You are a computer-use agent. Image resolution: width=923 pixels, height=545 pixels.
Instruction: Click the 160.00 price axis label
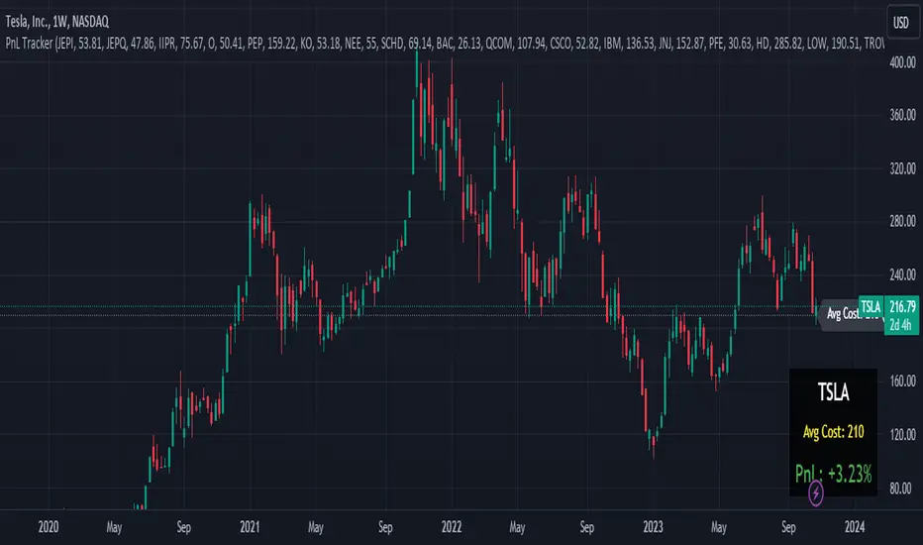(x=902, y=381)
